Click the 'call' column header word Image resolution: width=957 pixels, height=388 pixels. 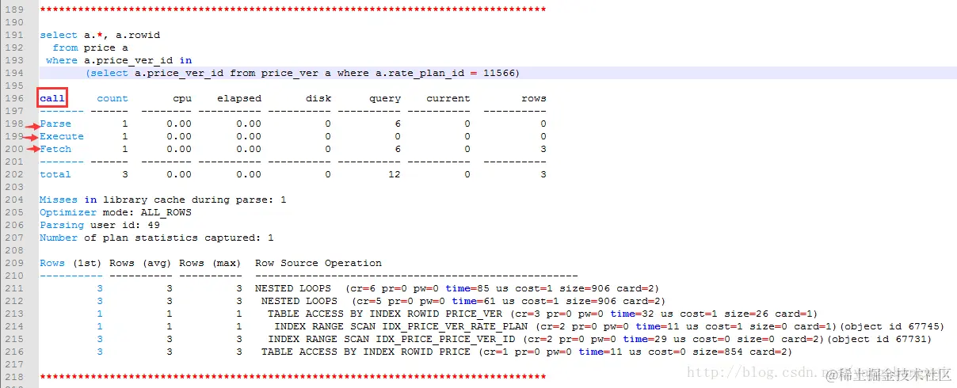coord(52,98)
